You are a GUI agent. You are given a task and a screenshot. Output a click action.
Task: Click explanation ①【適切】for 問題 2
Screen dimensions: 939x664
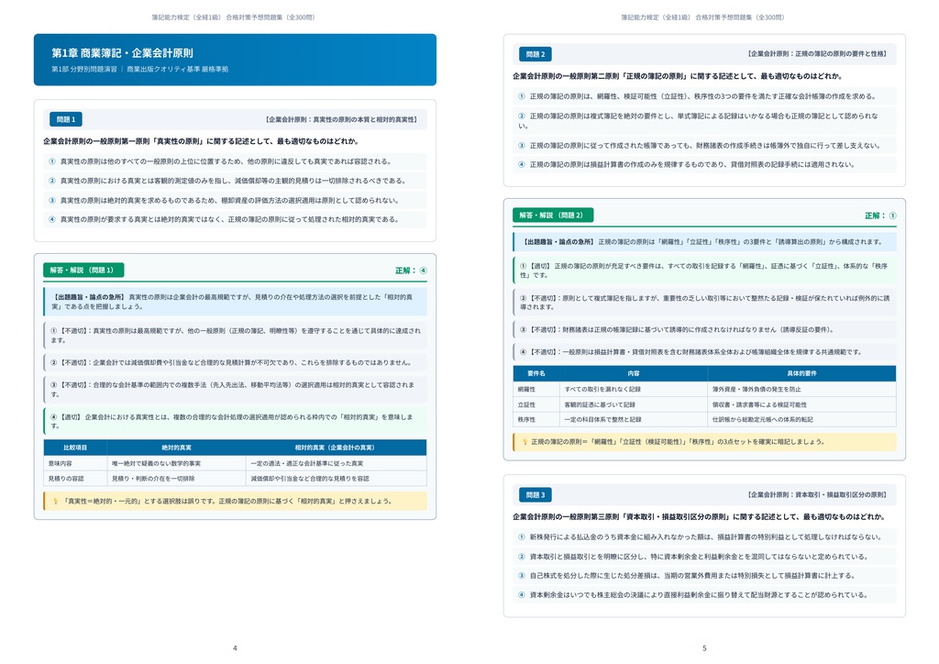pyautogui.click(x=704, y=271)
